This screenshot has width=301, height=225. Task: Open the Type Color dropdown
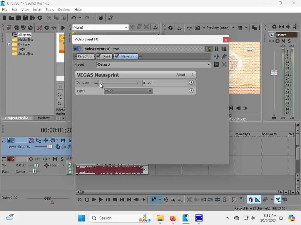click(x=128, y=91)
